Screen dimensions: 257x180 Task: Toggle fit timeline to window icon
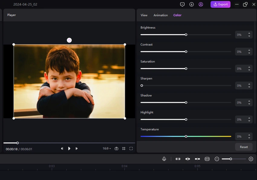[x=207, y=159]
